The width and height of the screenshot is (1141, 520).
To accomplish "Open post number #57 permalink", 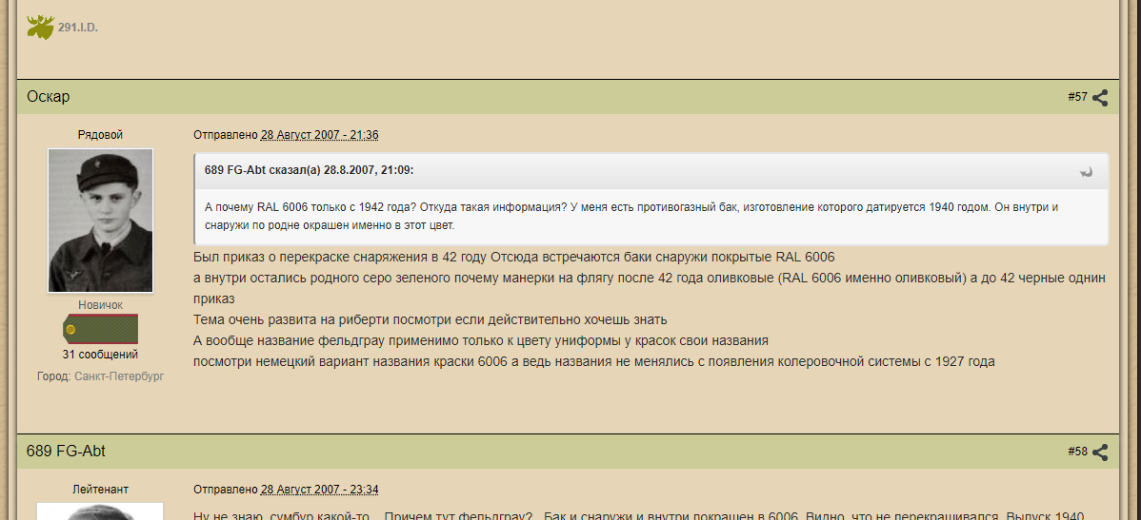I will (x=1078, y=97).
